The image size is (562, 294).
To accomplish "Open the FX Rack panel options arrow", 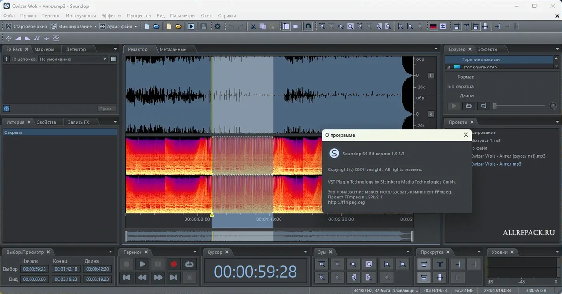I will (115, 49).
